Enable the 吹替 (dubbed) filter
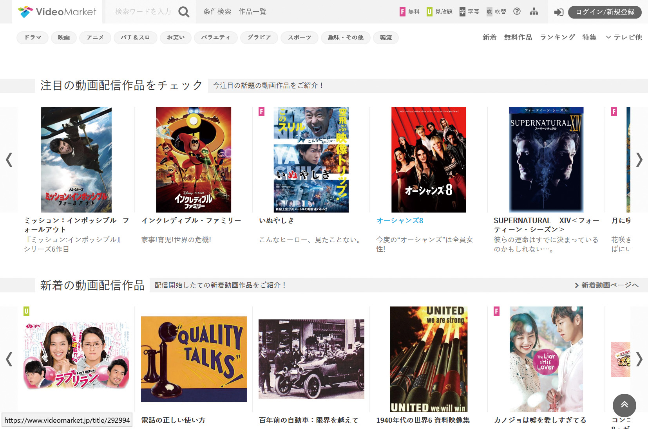The image size is (648, 429). (x=496, y=12)
